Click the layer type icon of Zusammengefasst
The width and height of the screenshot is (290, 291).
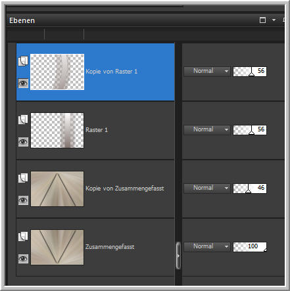tap(23, 236)
